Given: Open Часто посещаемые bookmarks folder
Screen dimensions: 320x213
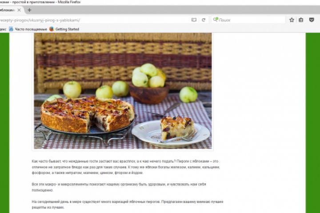Looking at the screenshot, I should pos(28,29).
